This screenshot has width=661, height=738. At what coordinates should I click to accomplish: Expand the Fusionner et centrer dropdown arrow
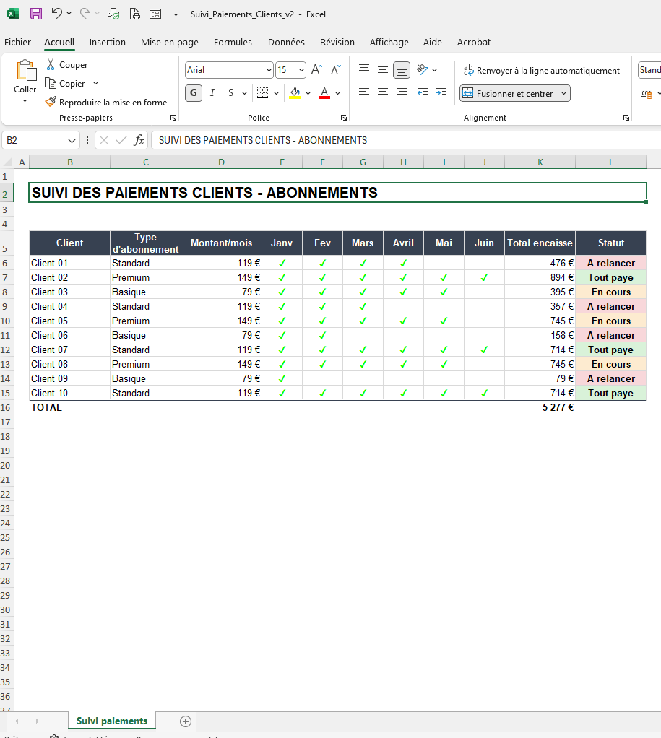point(563,93)
